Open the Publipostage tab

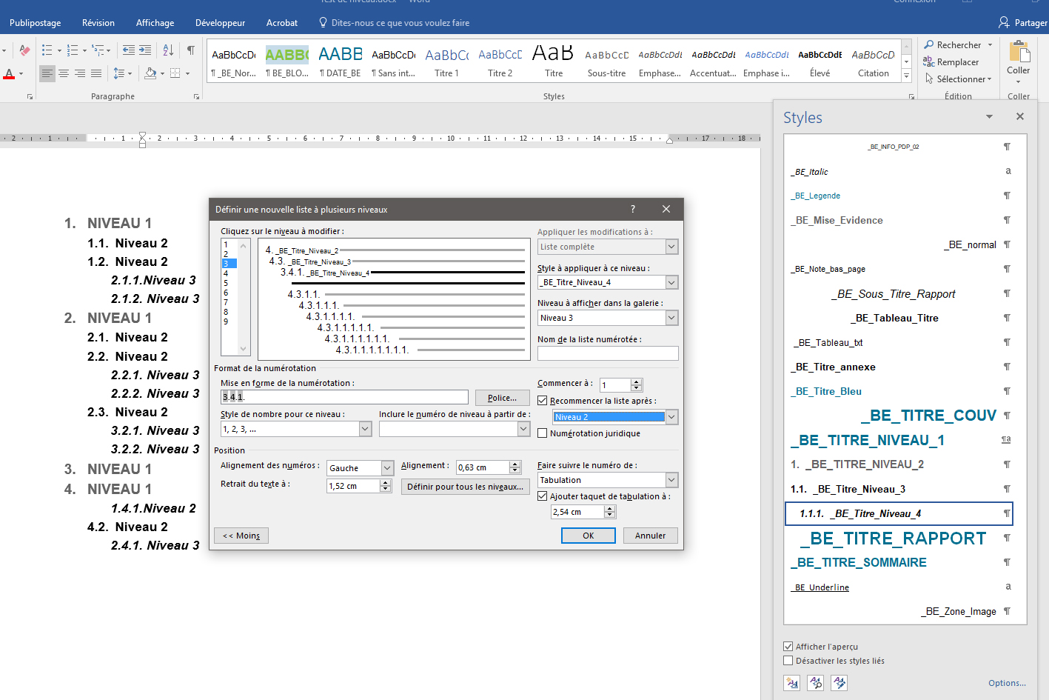(x=36, y=23)
